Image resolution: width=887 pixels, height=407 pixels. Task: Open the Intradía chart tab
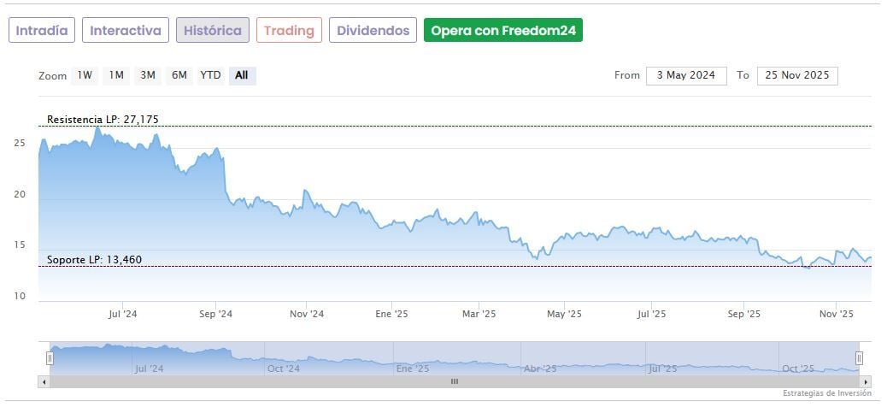pos(42,30)
